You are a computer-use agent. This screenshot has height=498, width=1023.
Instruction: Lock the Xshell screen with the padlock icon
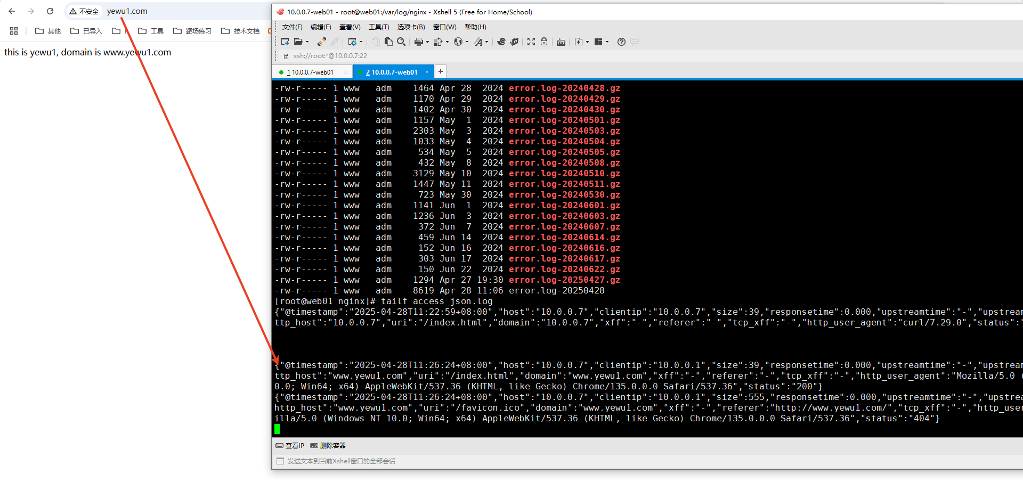pyautogui.click(x=544, y=42)
